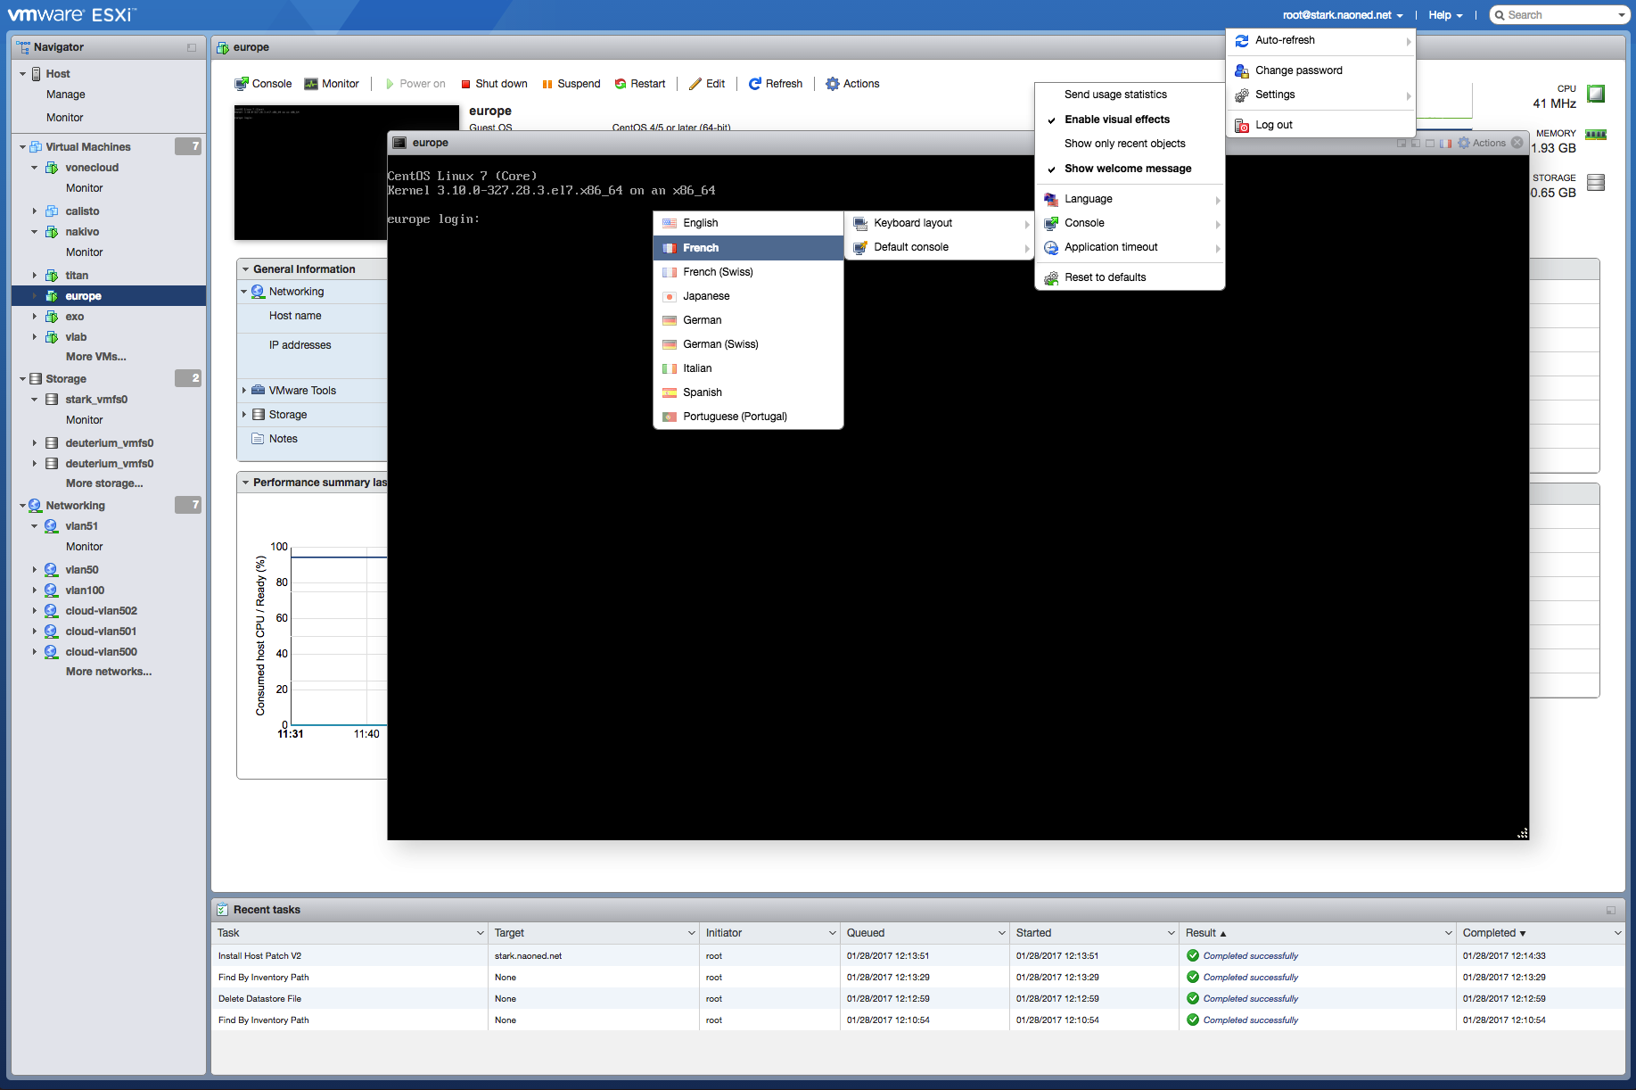Click the Search input field
The width and height of the screenshot is (1636, 1090).
click(1558, 15)
